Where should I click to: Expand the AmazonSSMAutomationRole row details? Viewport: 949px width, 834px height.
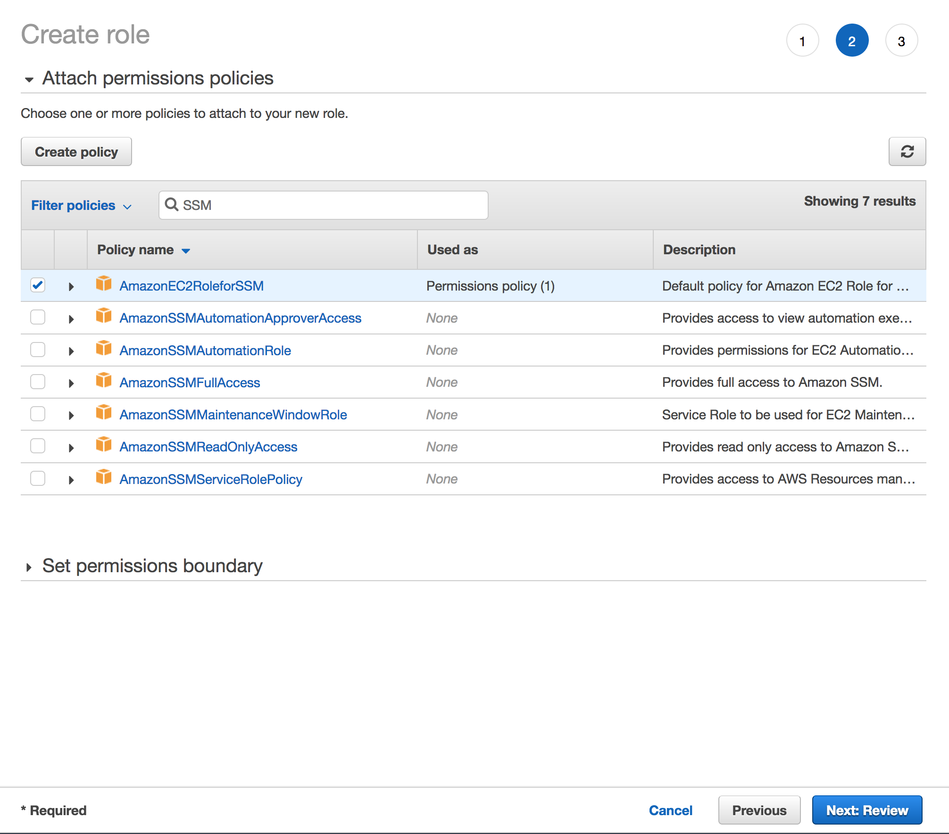click(x=71, y=351)
